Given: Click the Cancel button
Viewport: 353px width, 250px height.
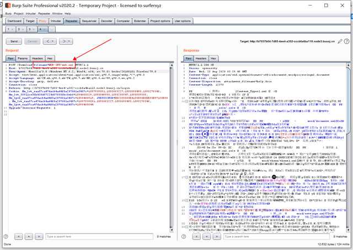Looking at the screenshot, I should click(32, 41).
